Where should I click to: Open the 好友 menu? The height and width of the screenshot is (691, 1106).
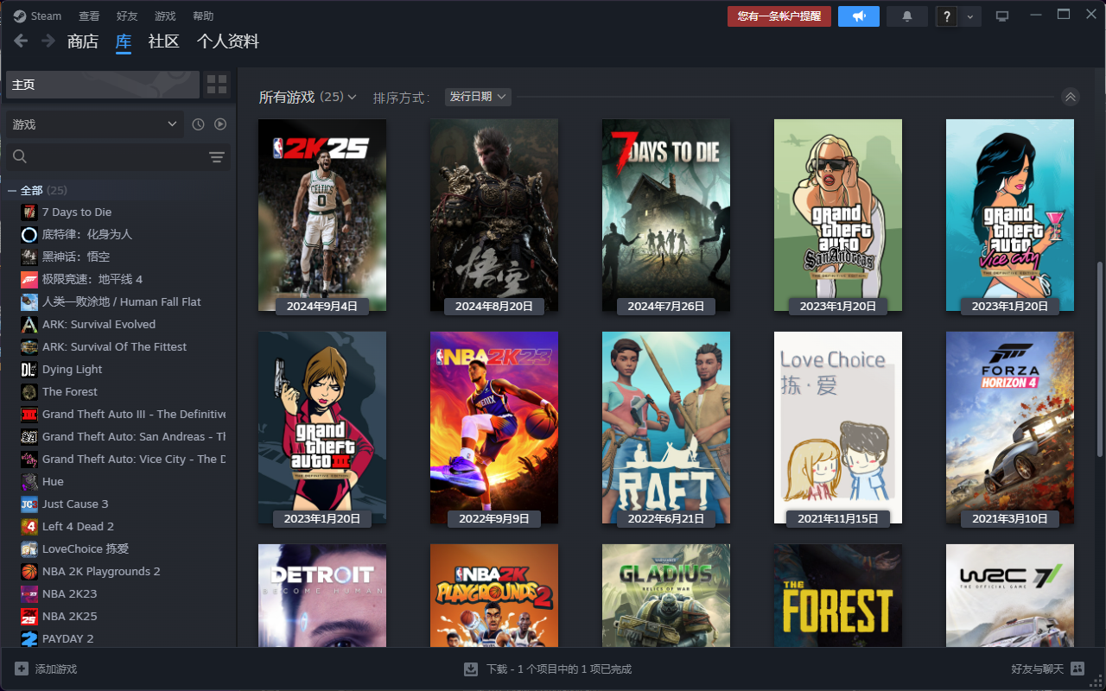coord(127,16)
